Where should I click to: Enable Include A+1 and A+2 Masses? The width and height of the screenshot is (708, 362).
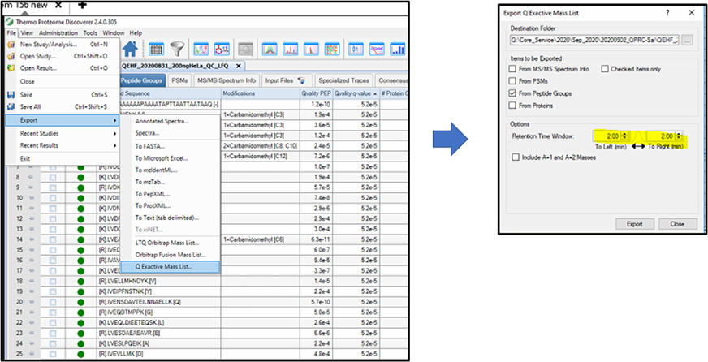pos(516,157)
